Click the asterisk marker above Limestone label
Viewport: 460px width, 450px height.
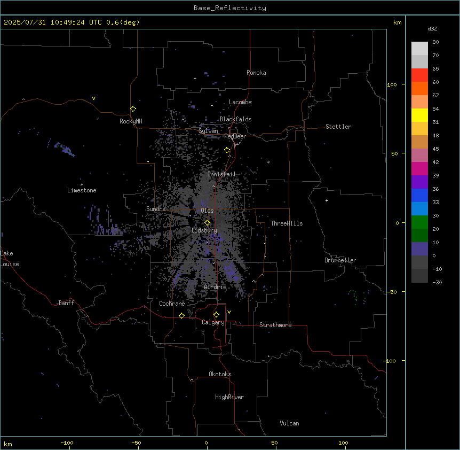pos(82,185)
